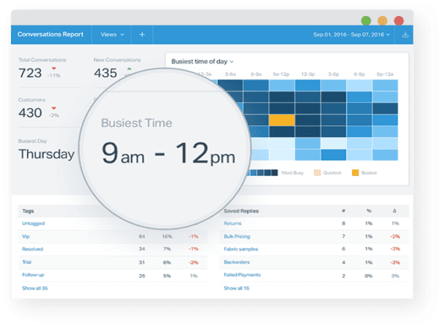Click the green window control button
Screen dimensions: 439x325
point(366,20)
